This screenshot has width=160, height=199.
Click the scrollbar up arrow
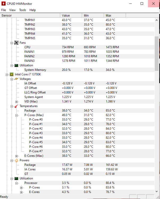coord(157,20)
